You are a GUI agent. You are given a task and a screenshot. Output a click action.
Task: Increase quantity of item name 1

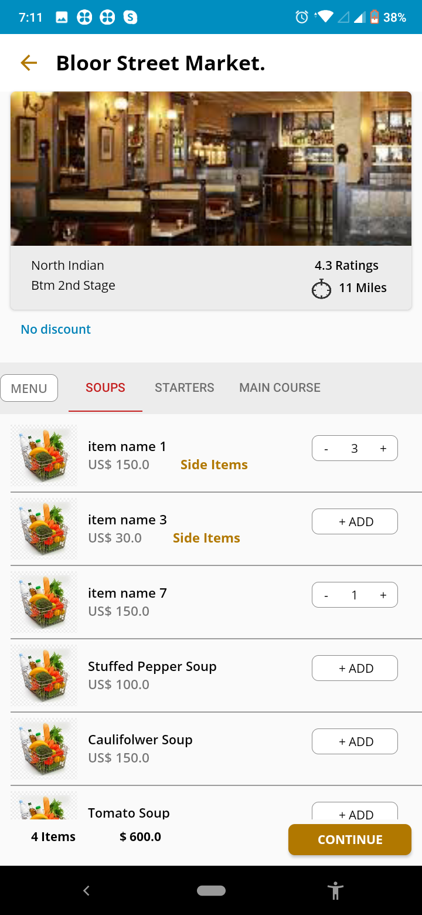(383, 449)
